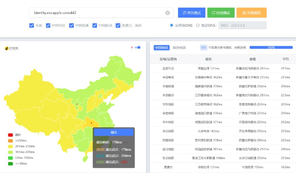Clear the address input with the X icon
Screen dimensions: 296x173
[168, 13]
